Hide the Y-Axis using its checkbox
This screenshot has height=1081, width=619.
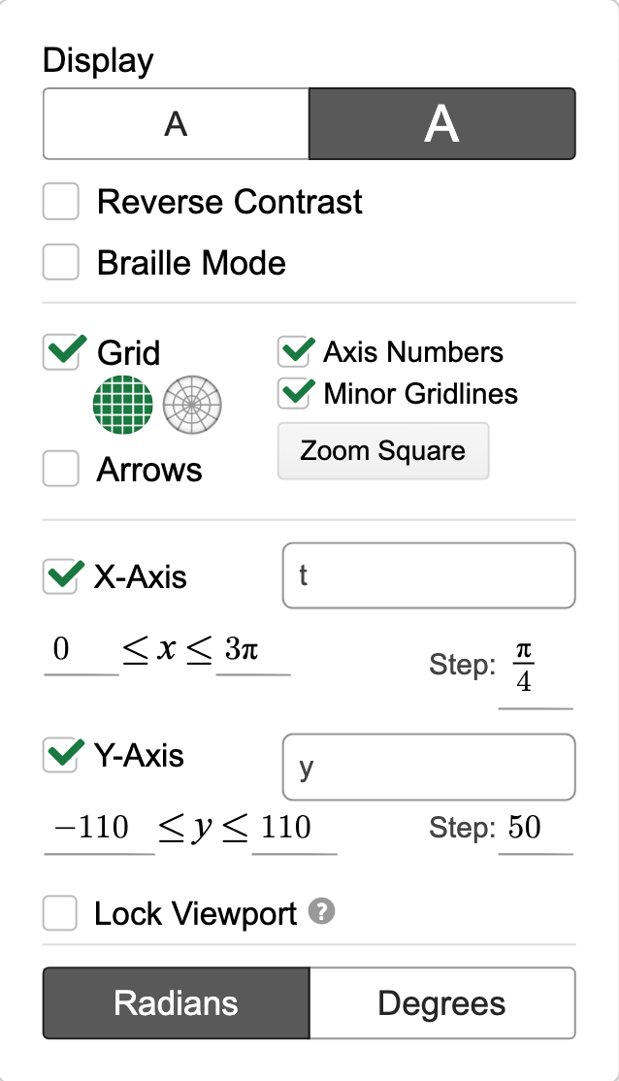click(x=60, y=755)
